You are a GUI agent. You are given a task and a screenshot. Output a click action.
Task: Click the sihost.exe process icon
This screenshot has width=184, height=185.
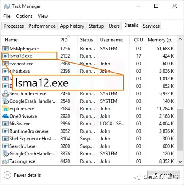(6, 71)
